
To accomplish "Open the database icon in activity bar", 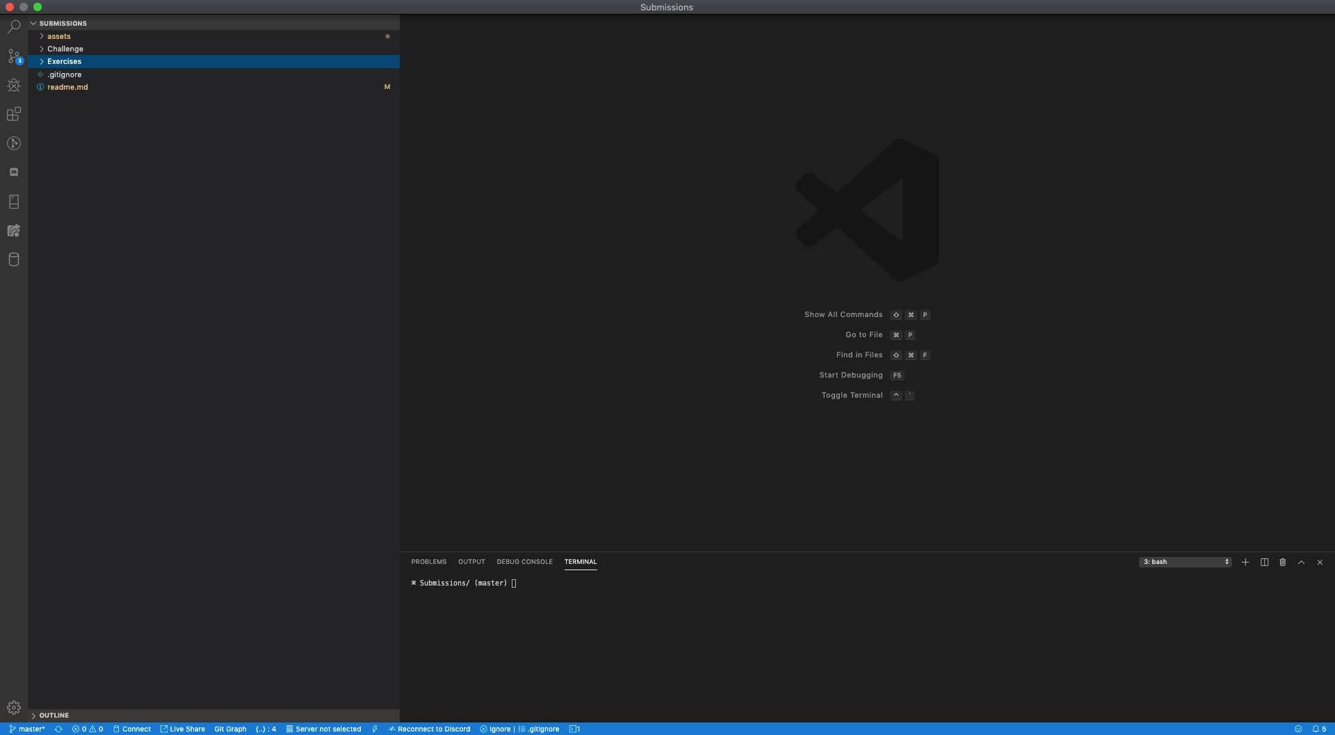I will (x=14, y=259).
